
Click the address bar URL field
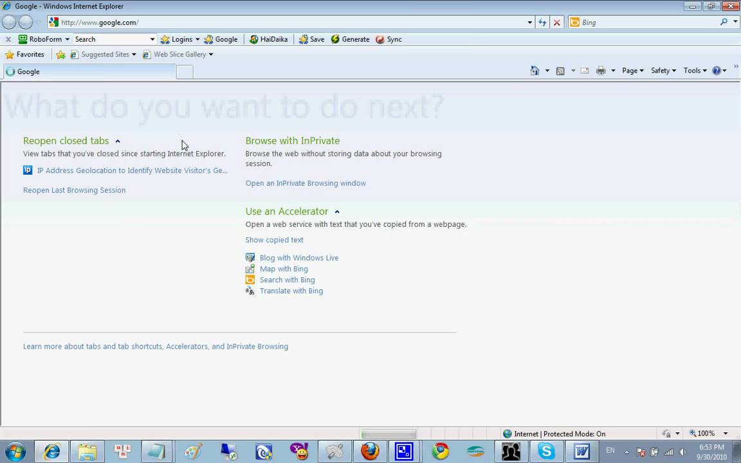coord(286,23)
